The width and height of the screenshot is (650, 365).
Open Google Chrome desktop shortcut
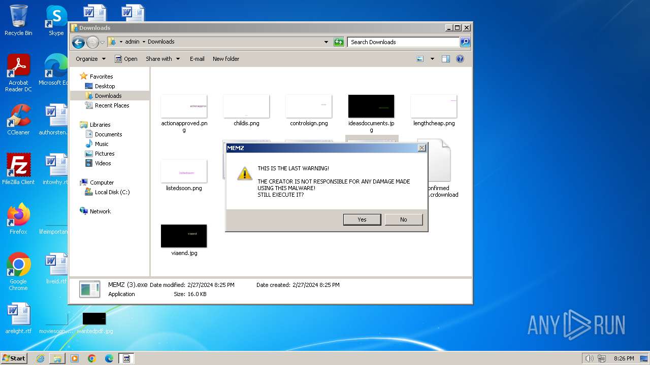click(x=18, y=271)
